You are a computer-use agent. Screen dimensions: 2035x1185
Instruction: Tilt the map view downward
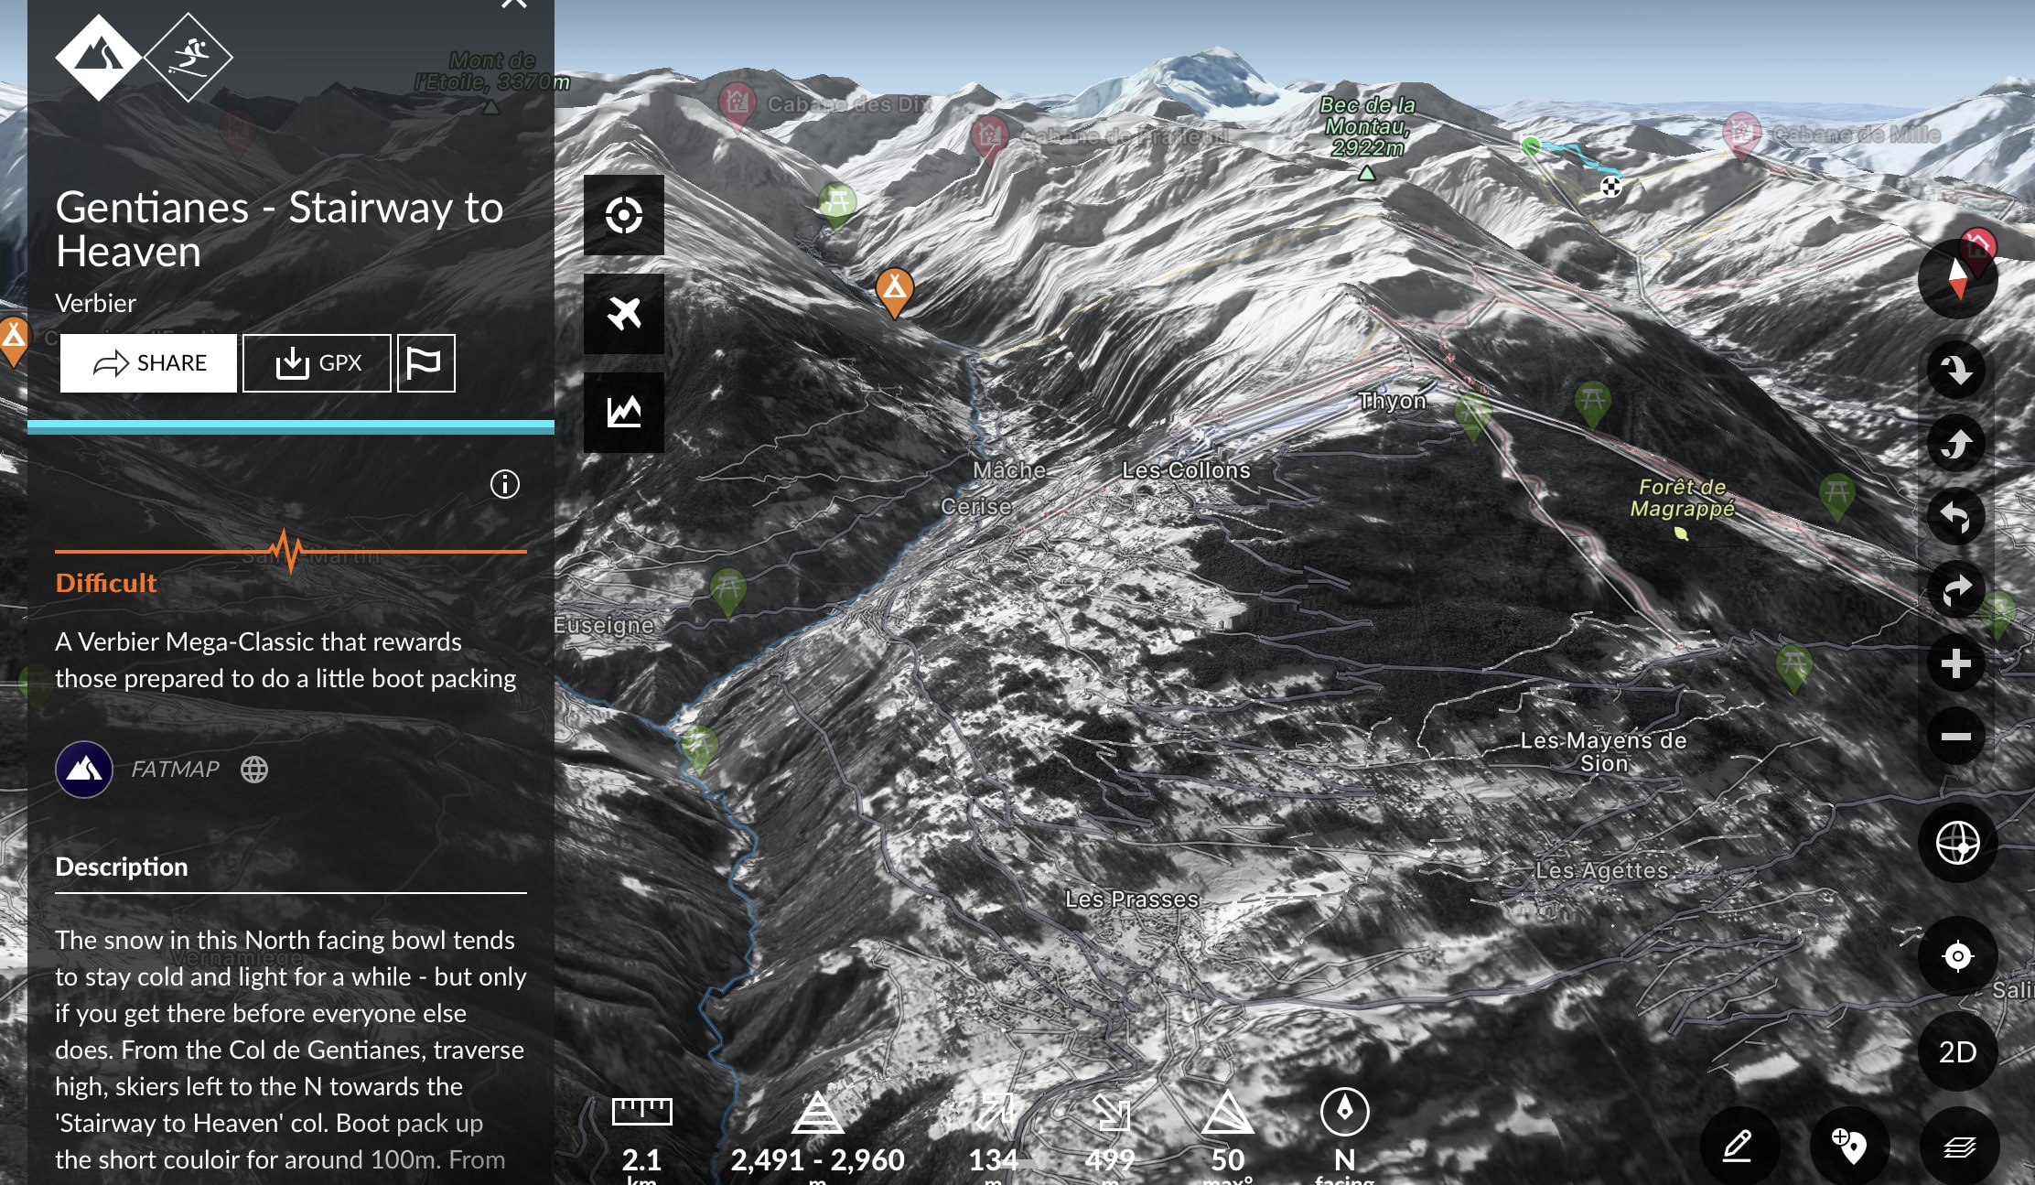pos(1956,371)
